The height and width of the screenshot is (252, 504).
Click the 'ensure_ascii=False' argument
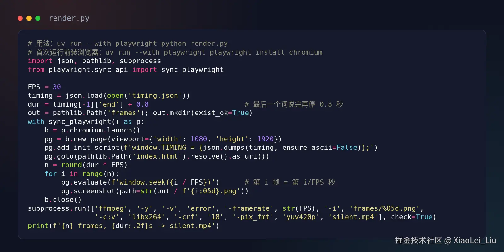pos(320,148)
